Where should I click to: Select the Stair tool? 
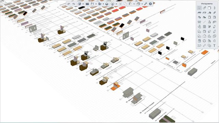coord(199,17)
